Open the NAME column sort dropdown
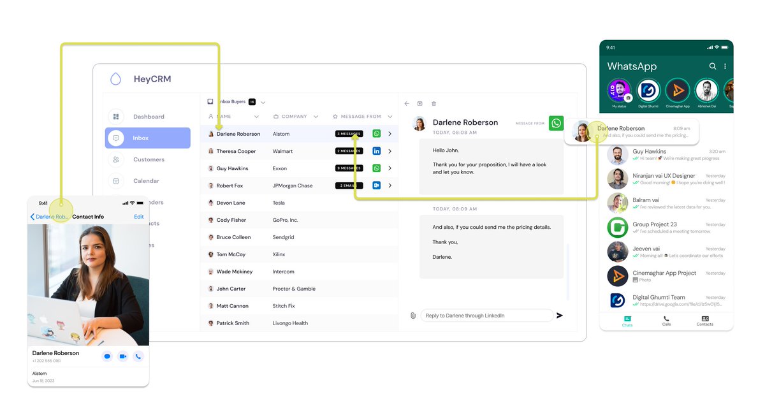The image size is (765, 415). (257, 117)
